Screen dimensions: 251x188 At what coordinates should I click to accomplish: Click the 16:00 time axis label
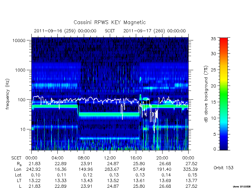(136, 158)
